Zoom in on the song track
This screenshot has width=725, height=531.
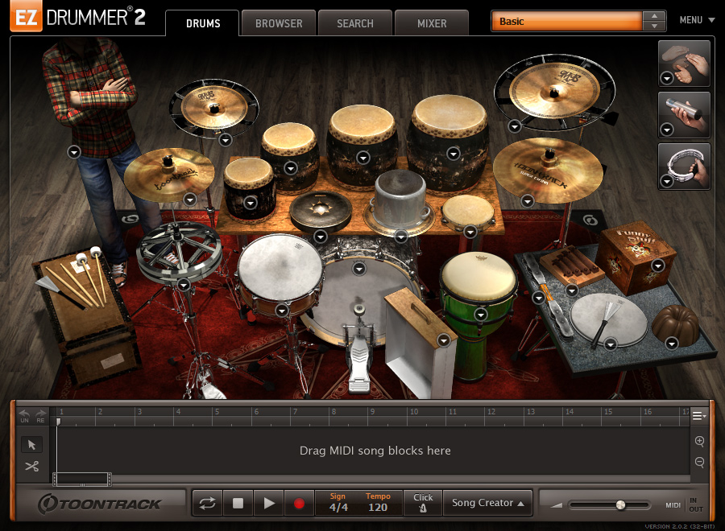coord(699,442)
